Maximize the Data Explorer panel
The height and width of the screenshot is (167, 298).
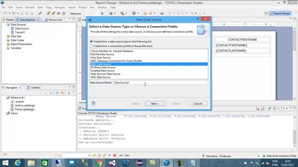(74, 19)
